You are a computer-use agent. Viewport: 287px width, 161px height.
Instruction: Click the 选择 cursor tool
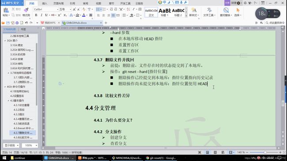coord(238,12)
